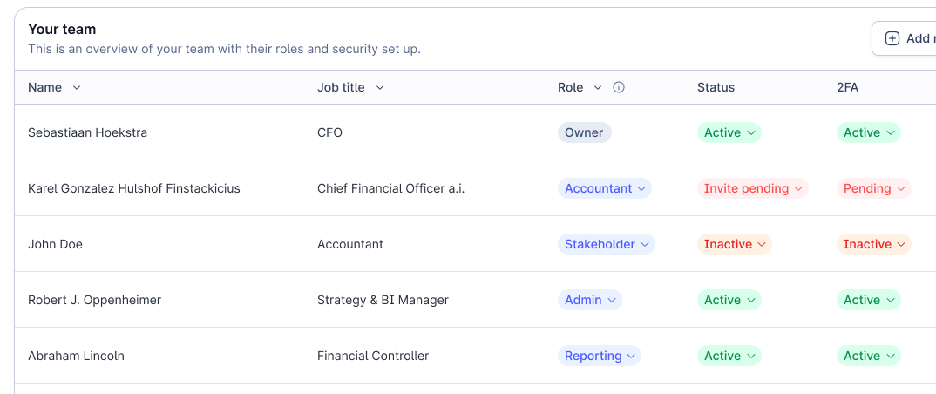Open Karel's Pending 2FA dropdown
936x394 pixels.
click(873, 188)
